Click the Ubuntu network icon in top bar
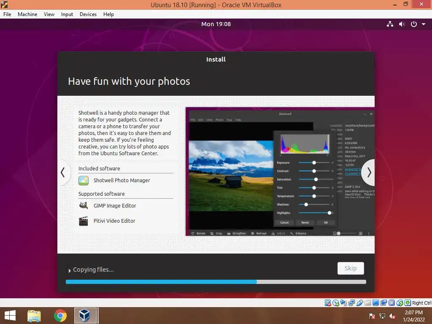This screenshot has height=324, width=432. coord(390,24)
